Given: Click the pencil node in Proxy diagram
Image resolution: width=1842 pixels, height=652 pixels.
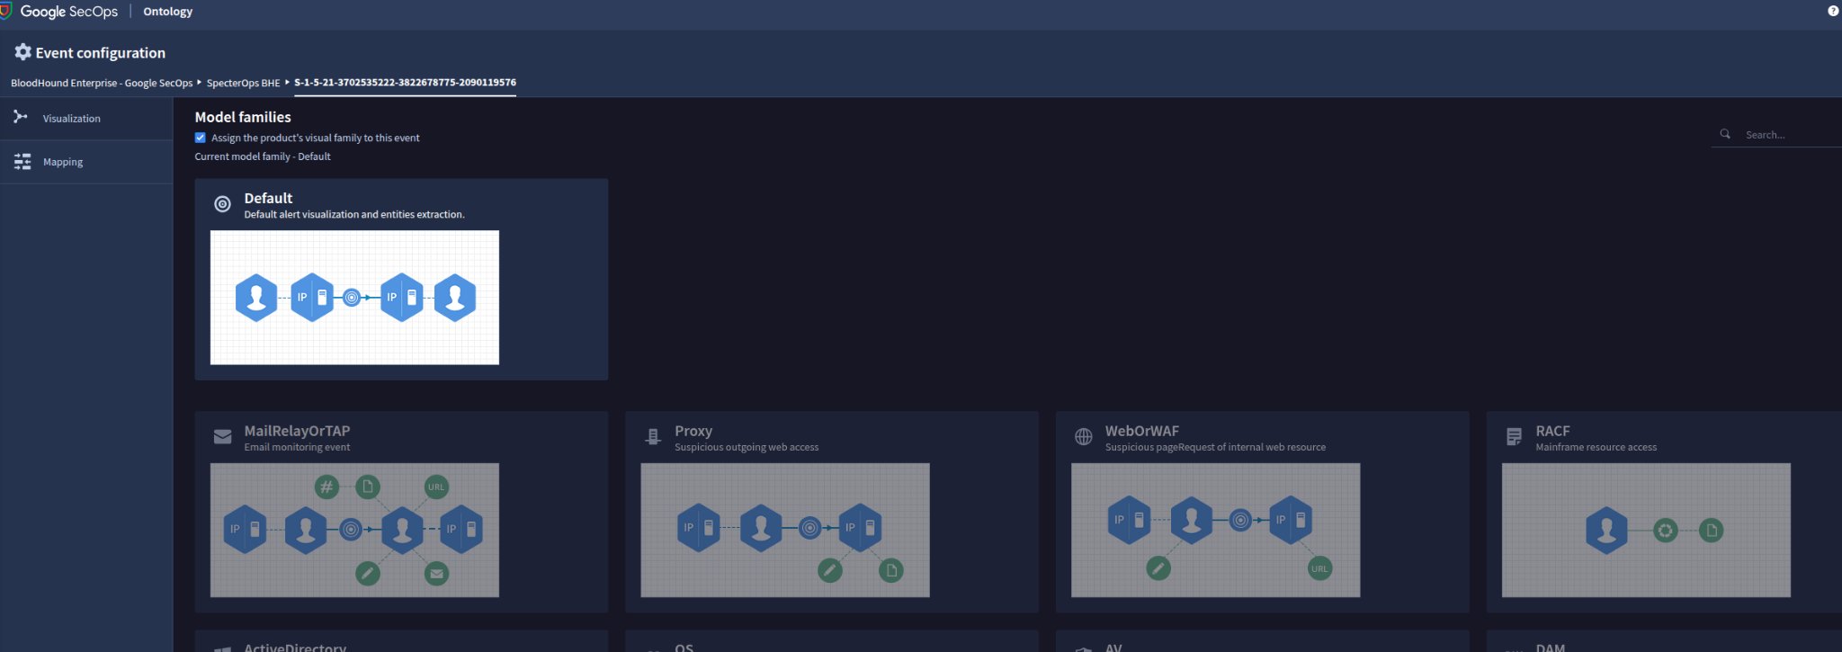Looking at the screenshot, I should [x=830, y=570].
